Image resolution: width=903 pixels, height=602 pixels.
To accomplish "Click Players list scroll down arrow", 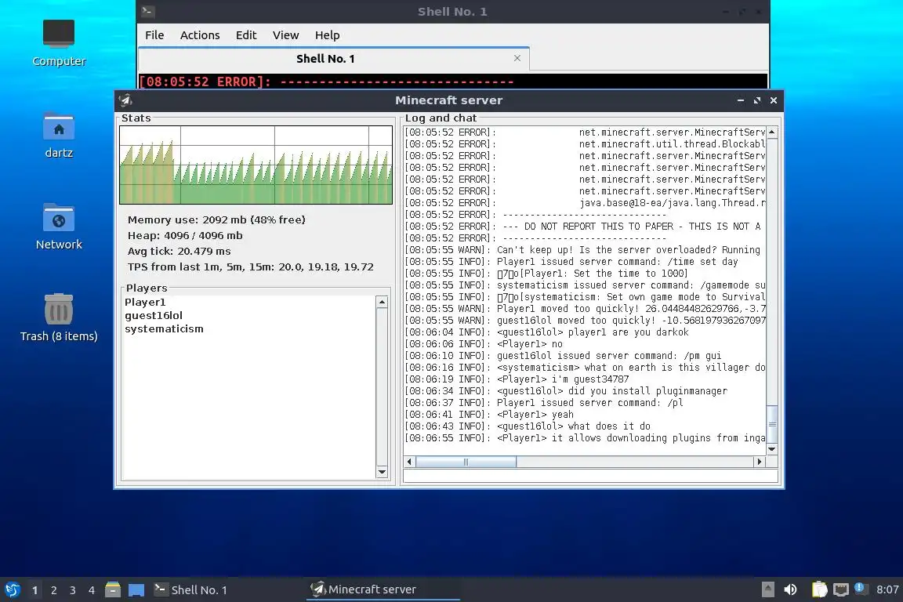I will click(x=381, y=473).
